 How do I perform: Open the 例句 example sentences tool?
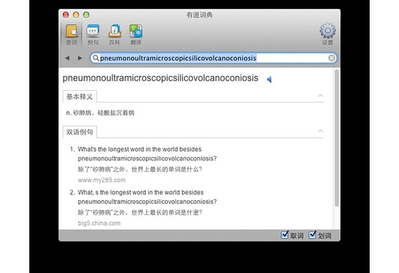pos(93,35)
